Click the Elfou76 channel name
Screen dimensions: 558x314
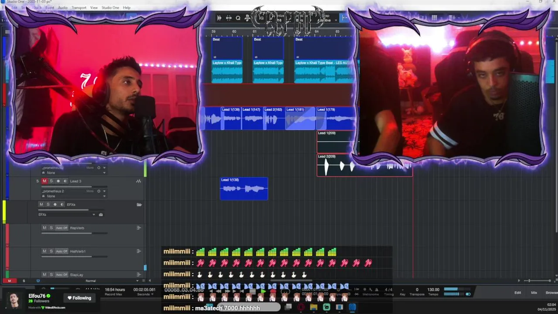(37, 296)
